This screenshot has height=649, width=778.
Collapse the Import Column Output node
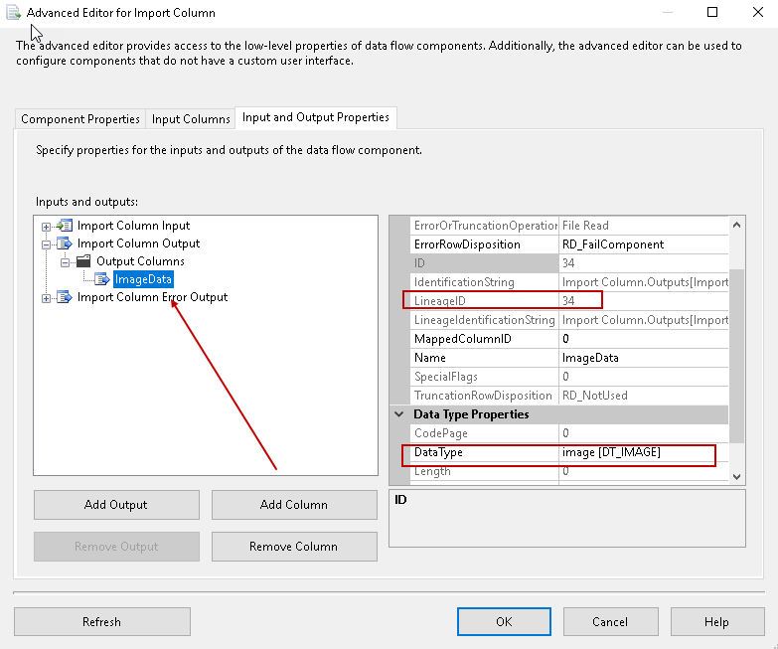(46, 243)
